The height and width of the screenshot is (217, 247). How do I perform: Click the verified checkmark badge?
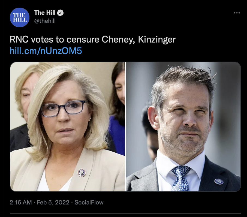click(60, 13)
